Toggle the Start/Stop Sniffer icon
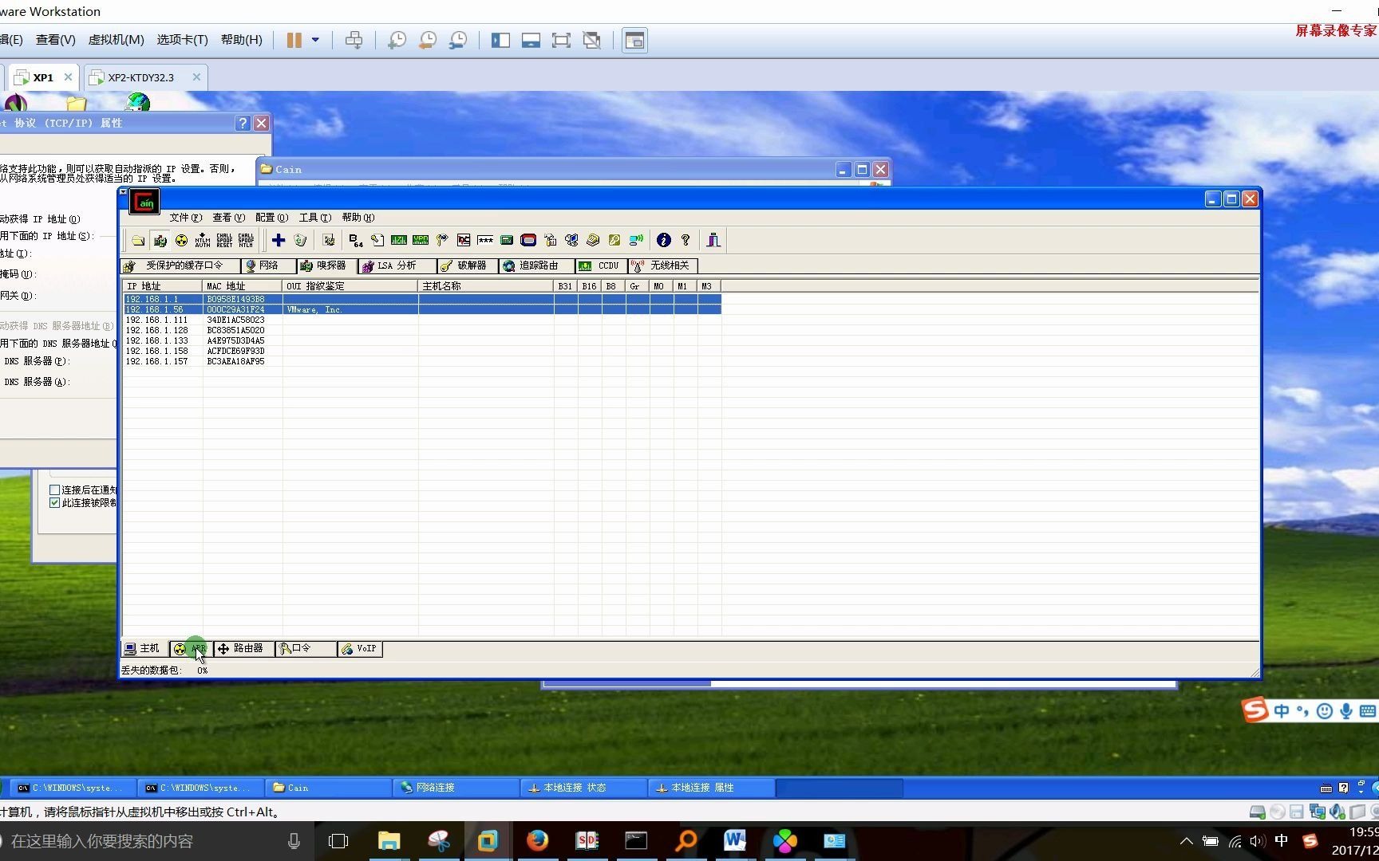 [160, 240]
